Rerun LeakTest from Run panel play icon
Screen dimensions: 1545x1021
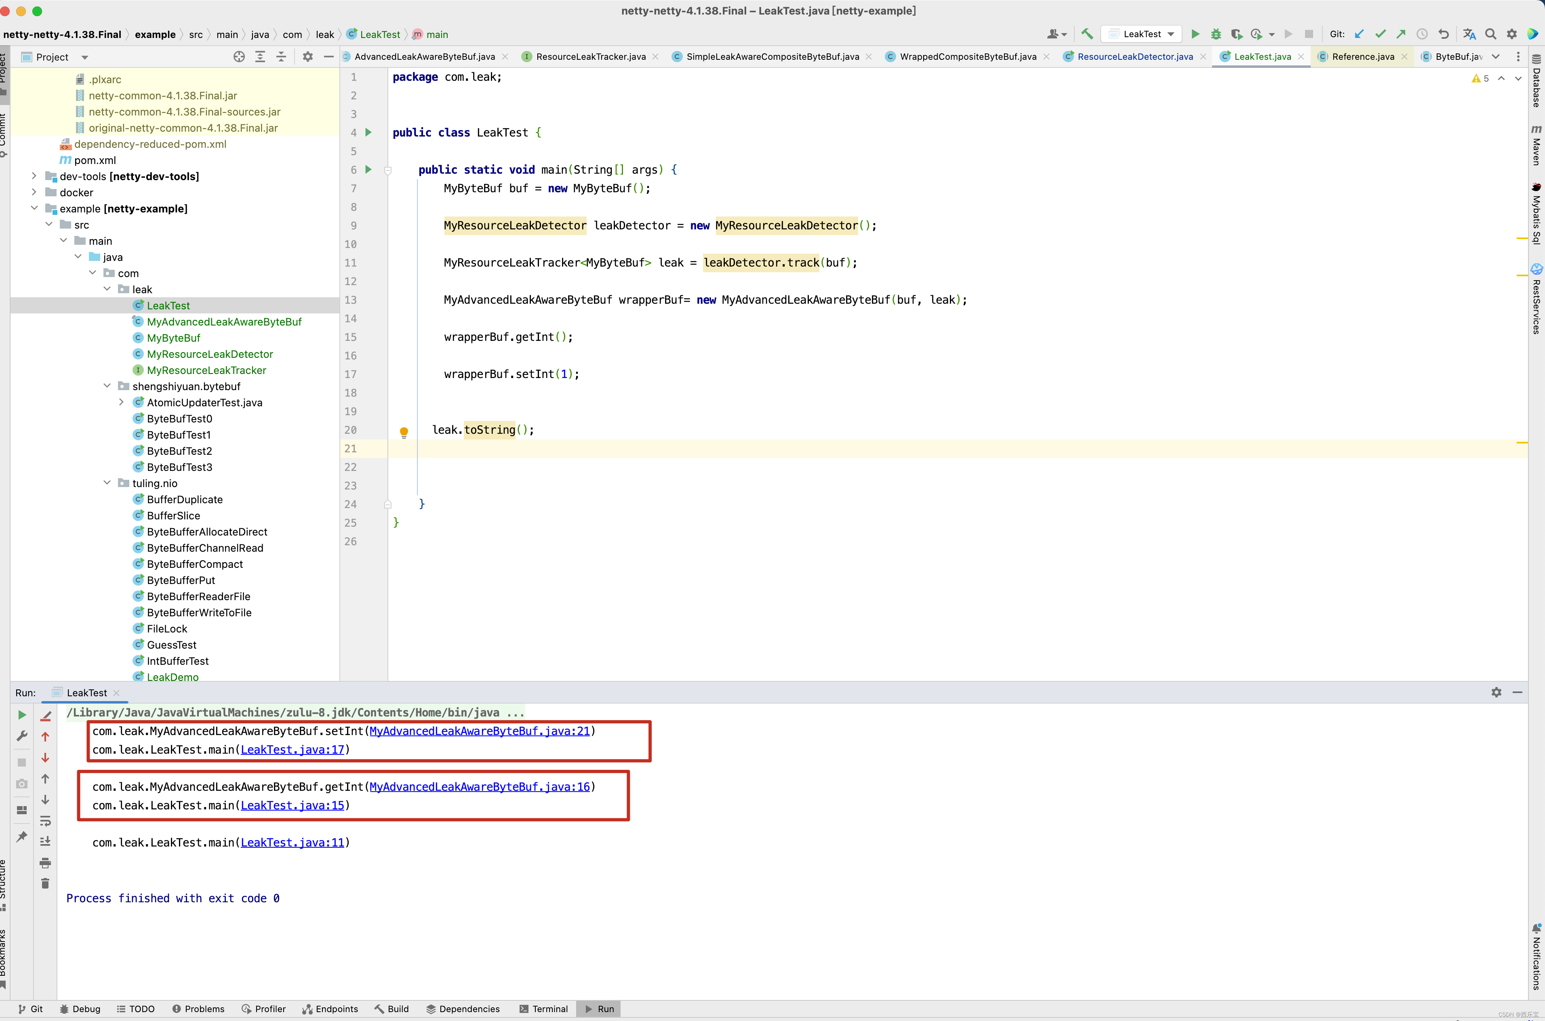(21, 715)
